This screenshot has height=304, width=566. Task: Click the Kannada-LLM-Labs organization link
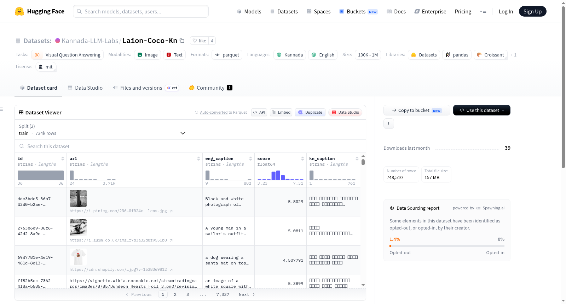coord(90,41)
